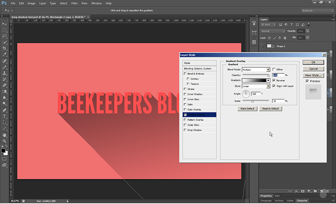Viewport: 336px width, 204px height.
Task: Enable the Dither checkbox
Action: (274, 70)
